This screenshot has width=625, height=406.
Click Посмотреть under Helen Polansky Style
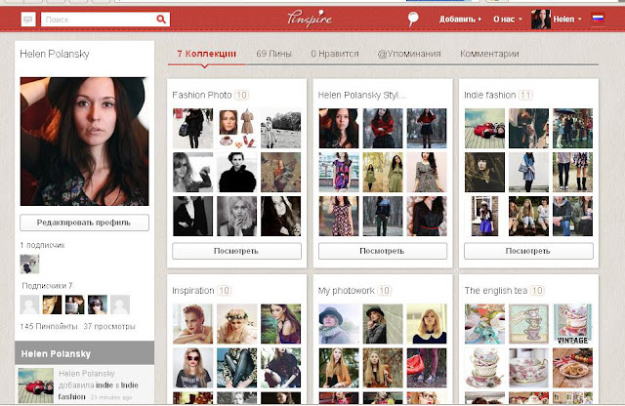pos(383,251)
